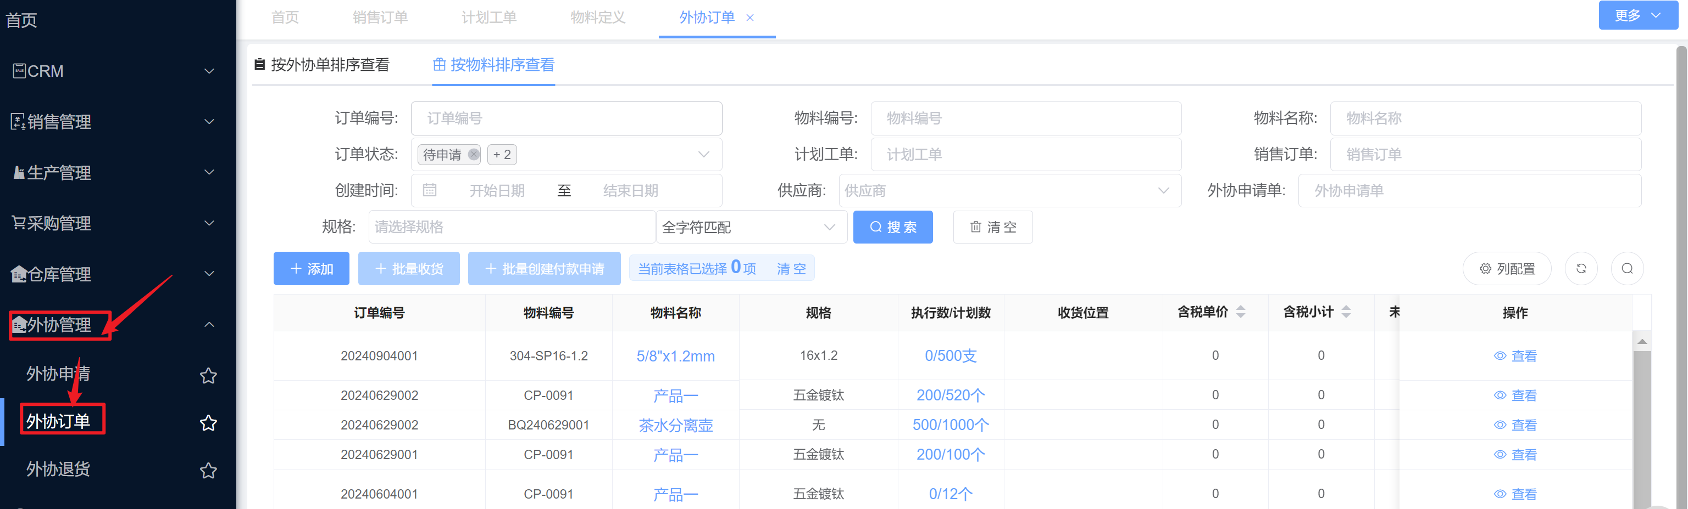Click 查看 for CP-0091 in order 20240629002
This screenshot has width=1688, height=509.
(1514, 395)
